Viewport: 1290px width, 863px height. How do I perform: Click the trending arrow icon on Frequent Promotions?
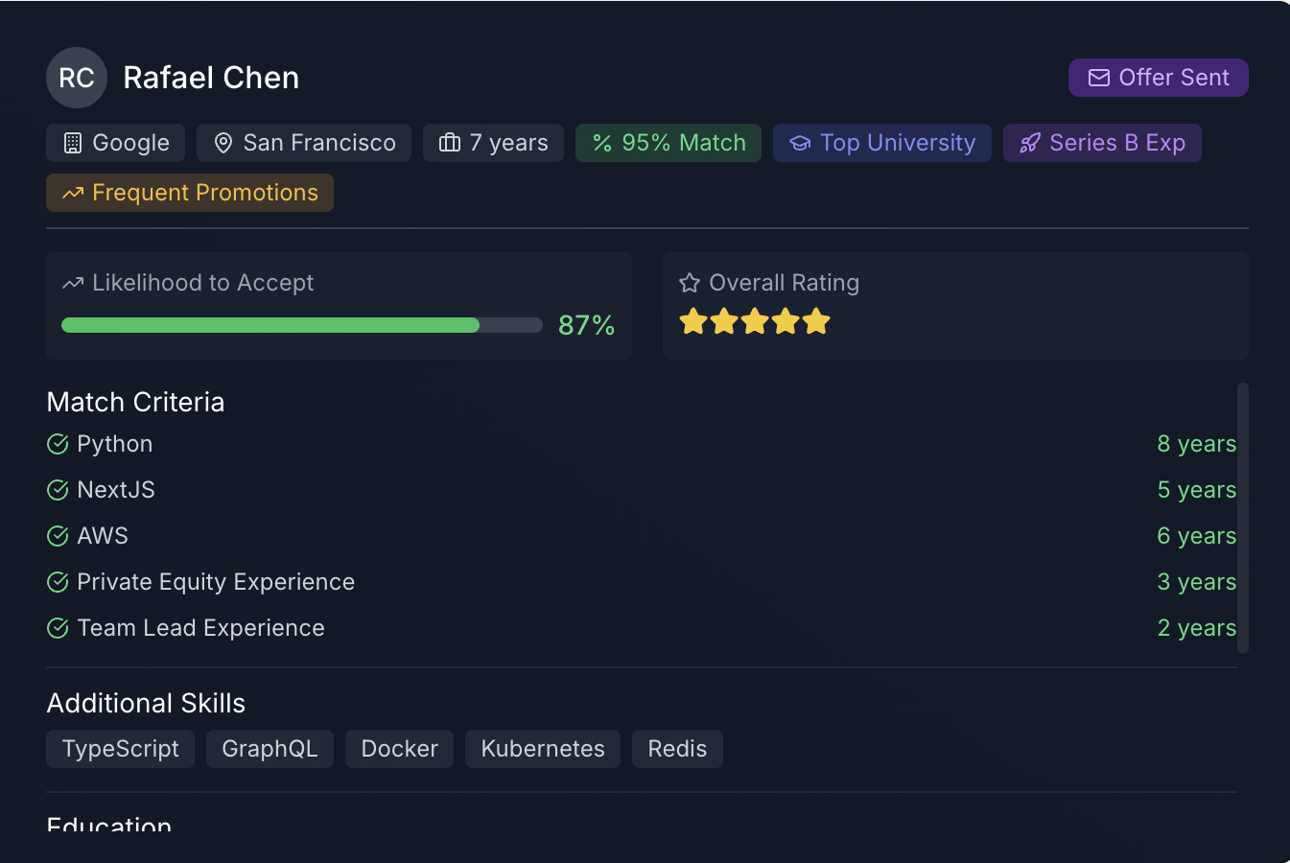click(73, 192)
